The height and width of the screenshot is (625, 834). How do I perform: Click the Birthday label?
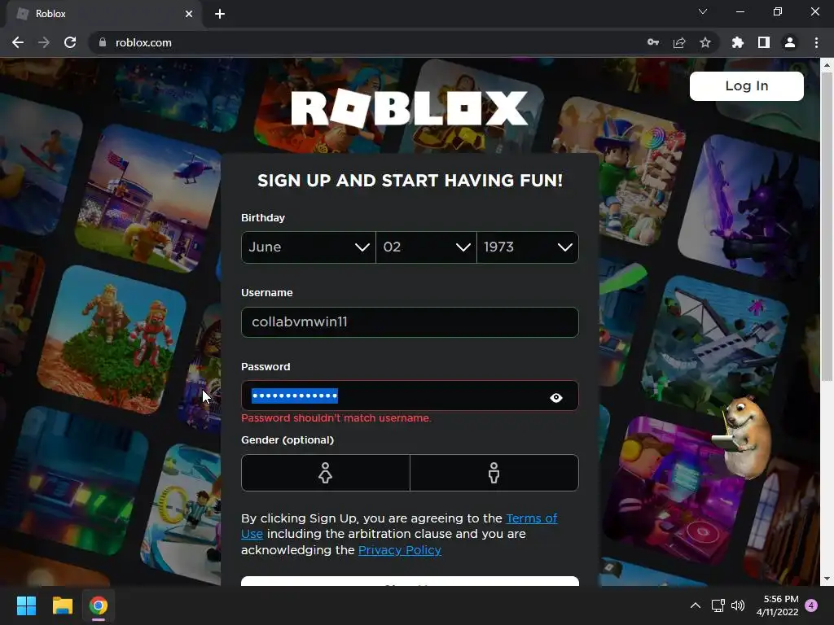[263, 218]
